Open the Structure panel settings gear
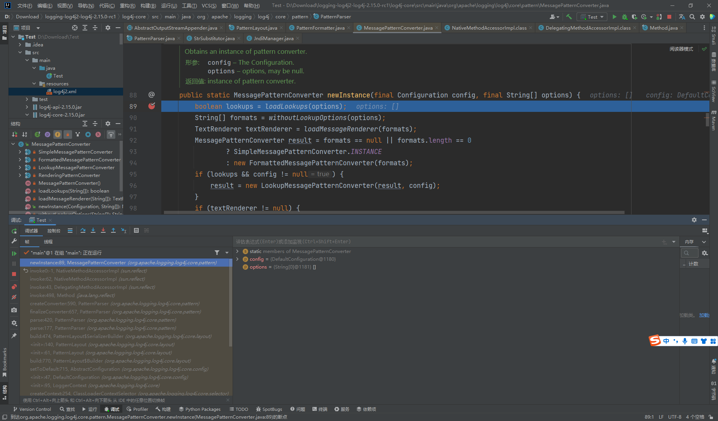This screenshot has height=421, width=718. pyautogui.click(x=108, y=124)
